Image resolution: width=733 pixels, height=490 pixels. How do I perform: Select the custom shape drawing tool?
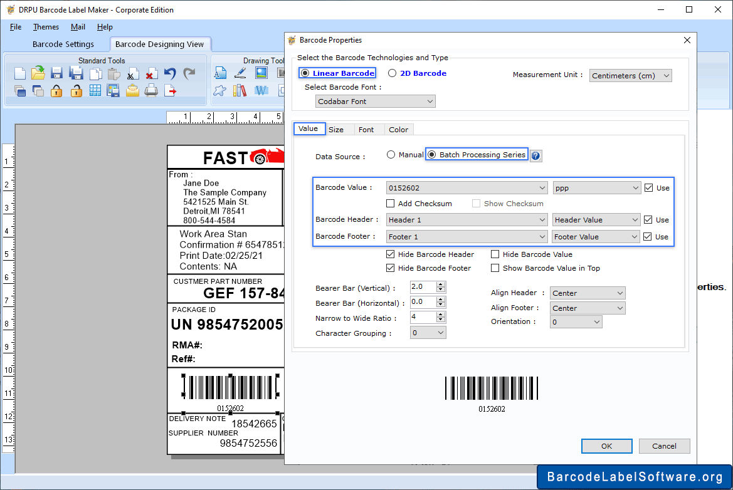click(x=219, y=90)
